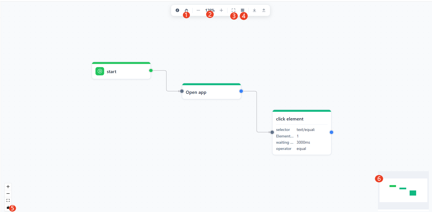Fit view with bottom-left frame control
Screen dimensions: 432x212
[8, 200]
